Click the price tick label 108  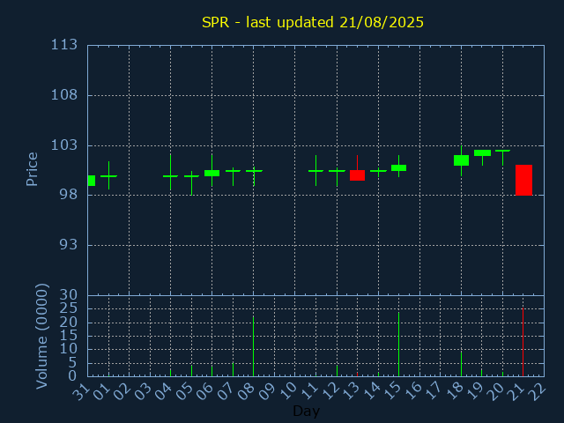point(64,95)
